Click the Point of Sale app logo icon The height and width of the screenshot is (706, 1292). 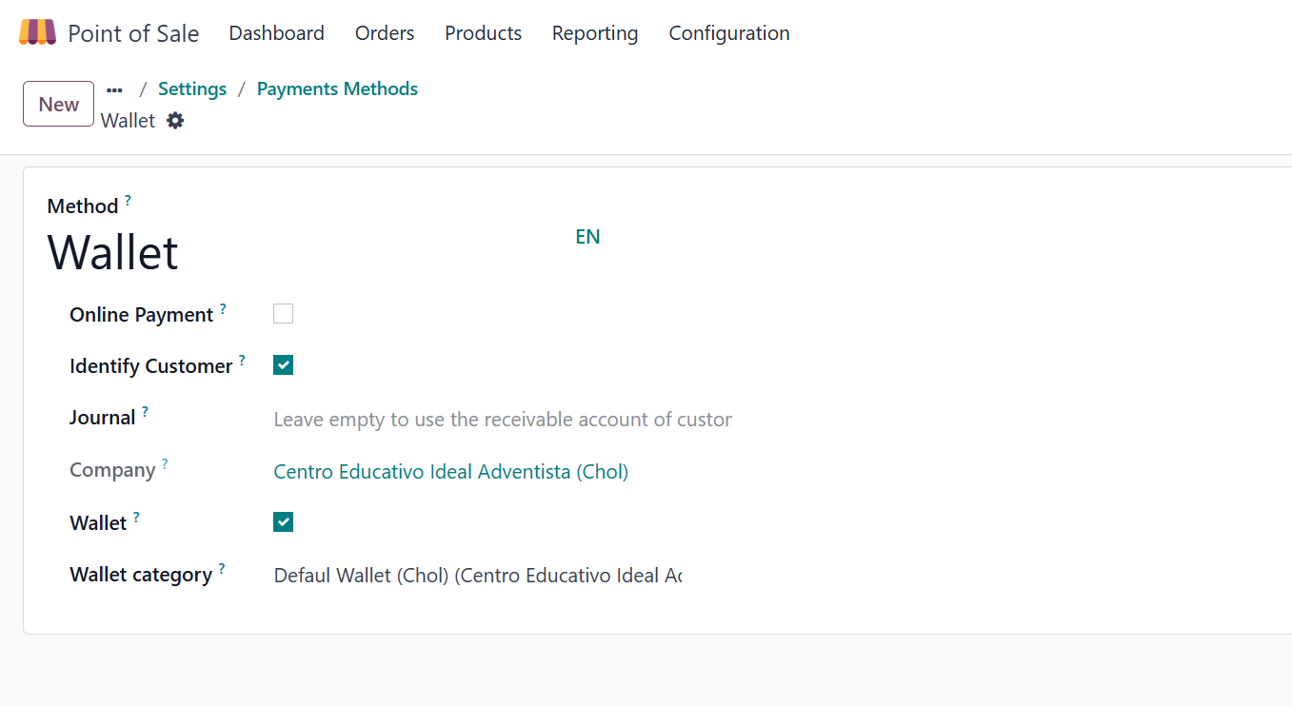[x=37, y=32]
